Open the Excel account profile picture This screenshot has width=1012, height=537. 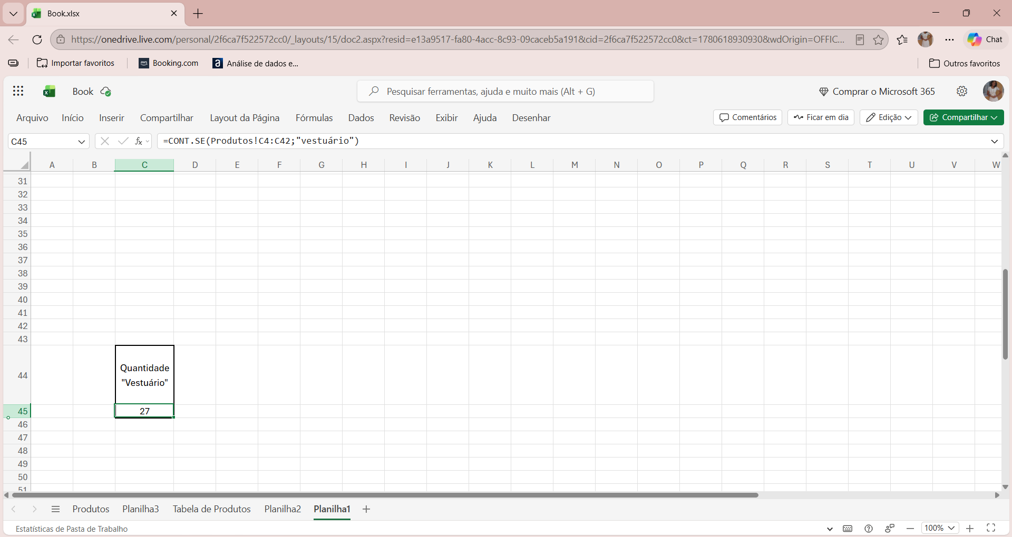(993, 91)
